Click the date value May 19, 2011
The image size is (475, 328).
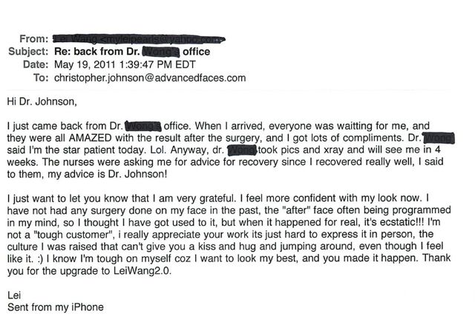(85, 64)
